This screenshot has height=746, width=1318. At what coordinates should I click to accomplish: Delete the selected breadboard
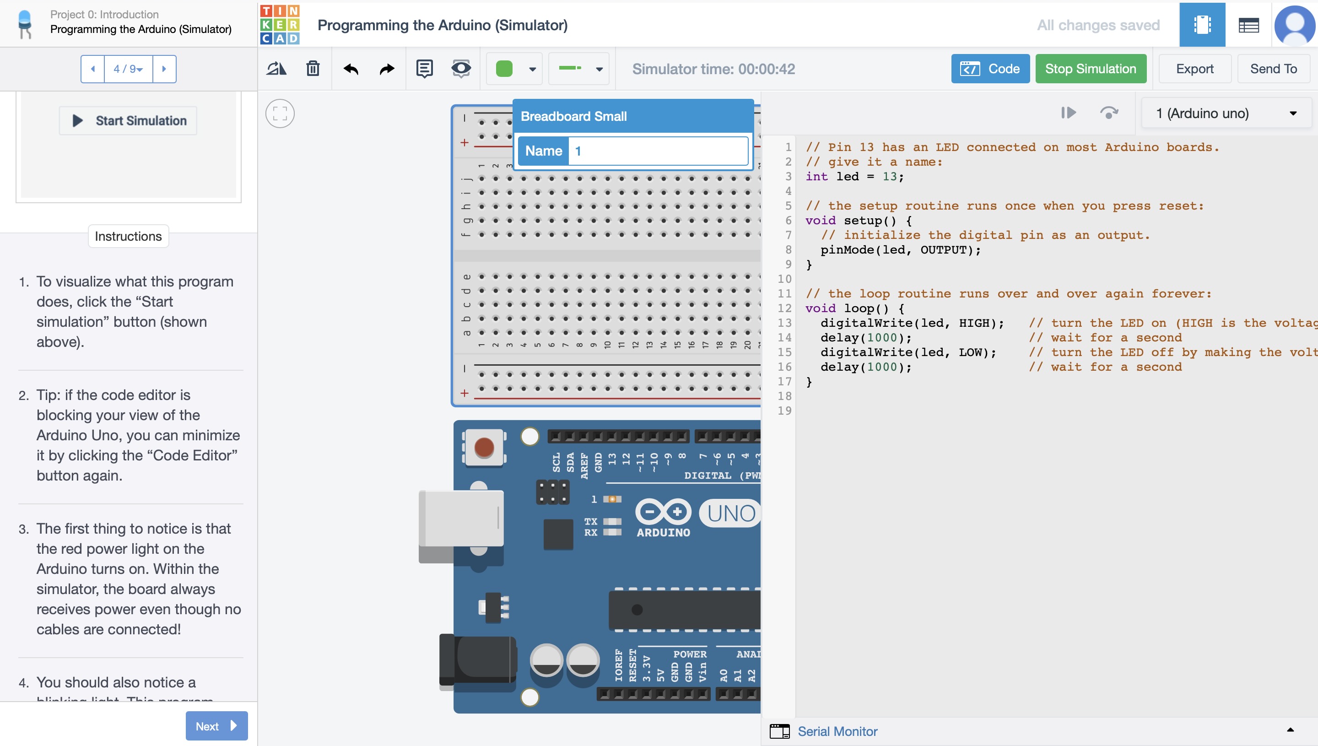(313, 69)
